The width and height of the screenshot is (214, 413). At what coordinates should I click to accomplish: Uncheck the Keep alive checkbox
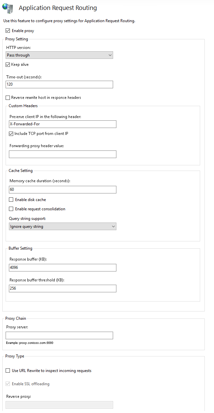click(8, 64)
